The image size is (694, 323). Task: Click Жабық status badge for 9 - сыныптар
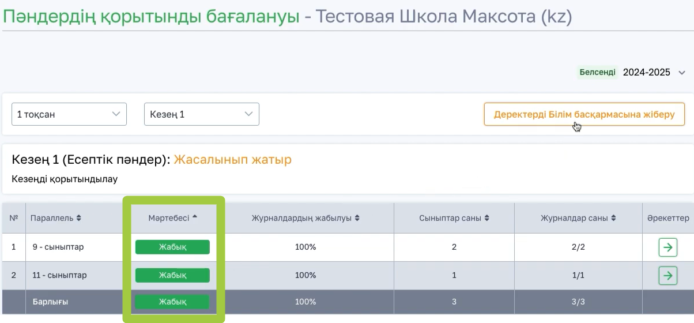tap(172, 247)
